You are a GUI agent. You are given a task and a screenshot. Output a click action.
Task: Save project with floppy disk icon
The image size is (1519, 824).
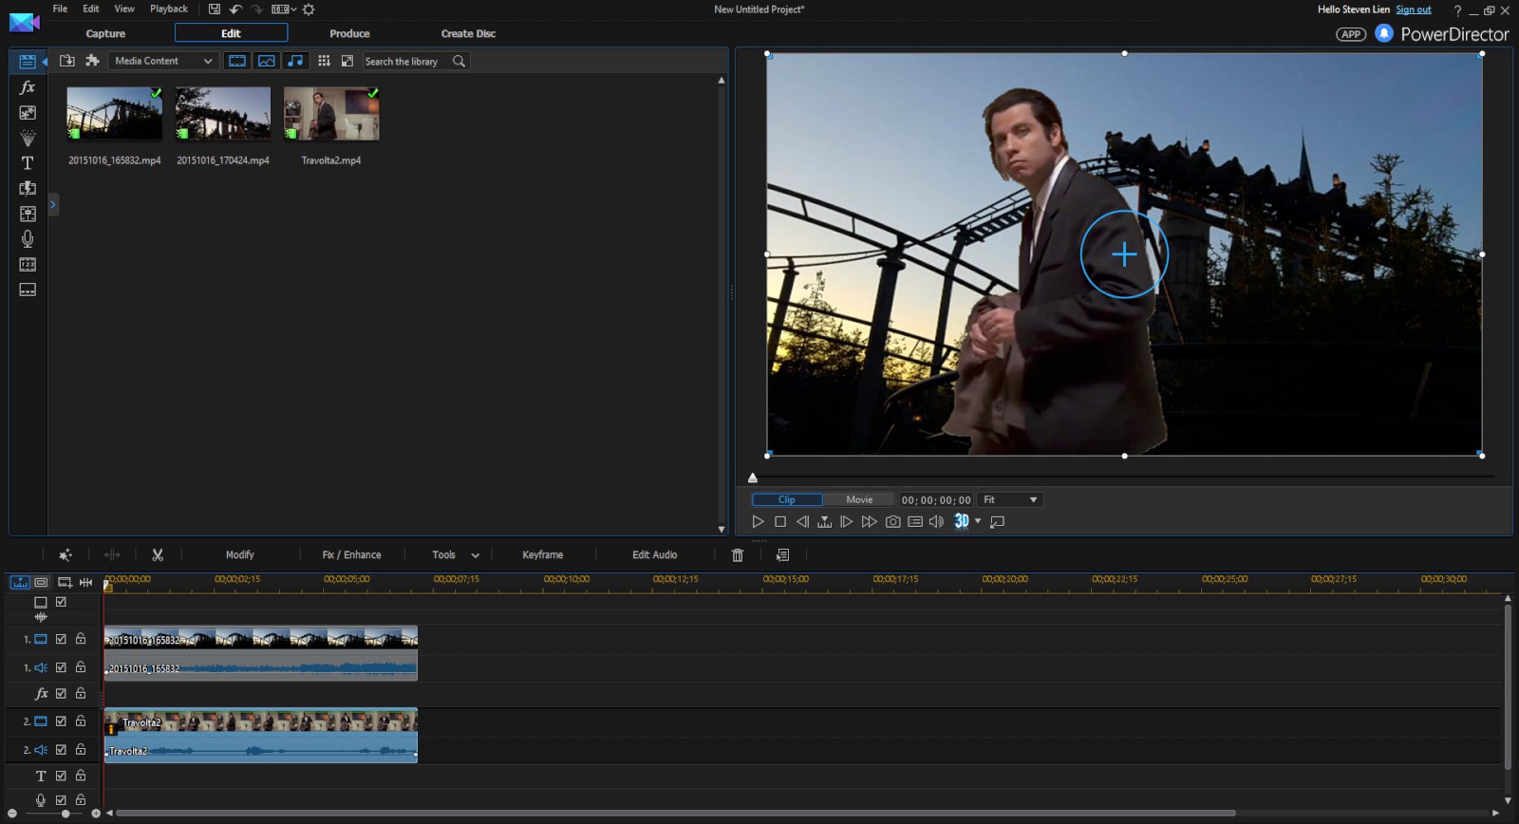[215, 9]
